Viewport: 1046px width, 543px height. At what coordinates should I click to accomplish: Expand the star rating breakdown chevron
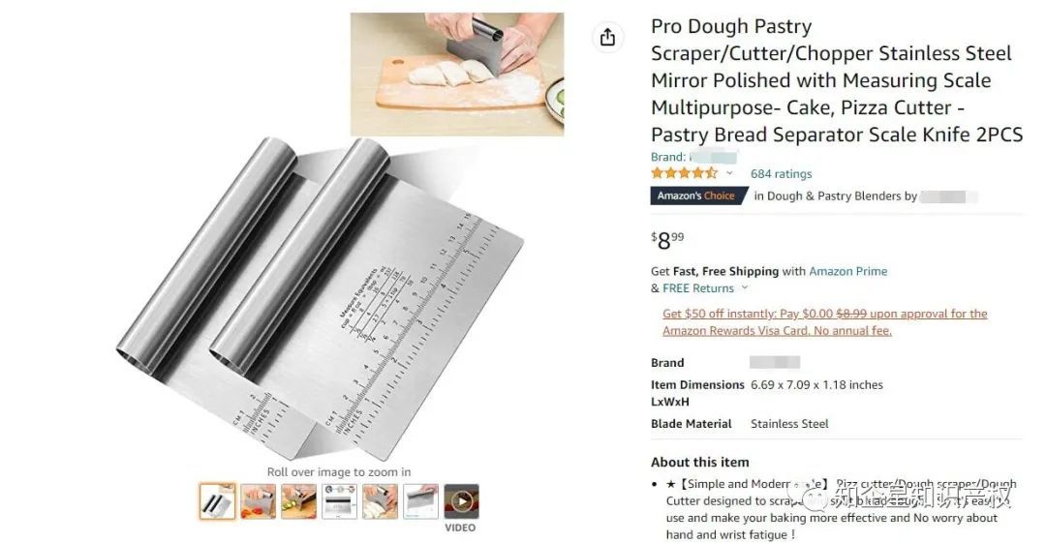730,173
